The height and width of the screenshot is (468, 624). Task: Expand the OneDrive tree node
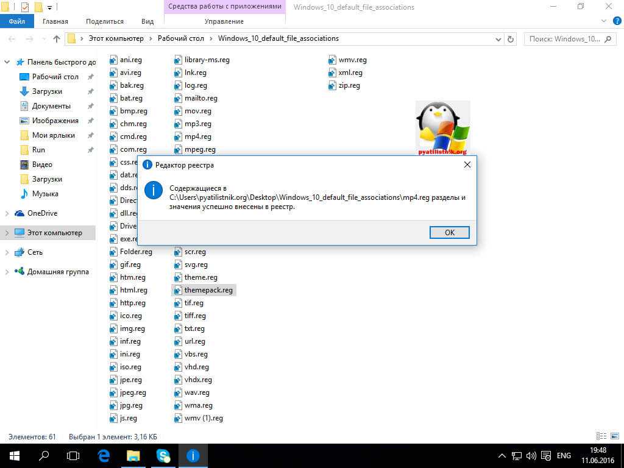7,213
